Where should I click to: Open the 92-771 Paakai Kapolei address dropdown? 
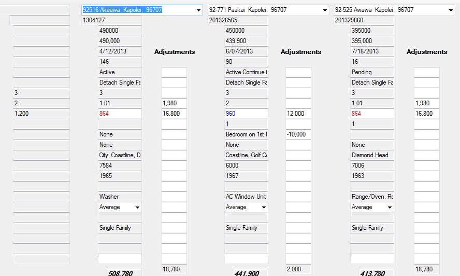[325, 10]
